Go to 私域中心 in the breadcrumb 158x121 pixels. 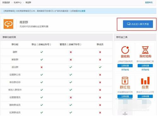point(18,3)
